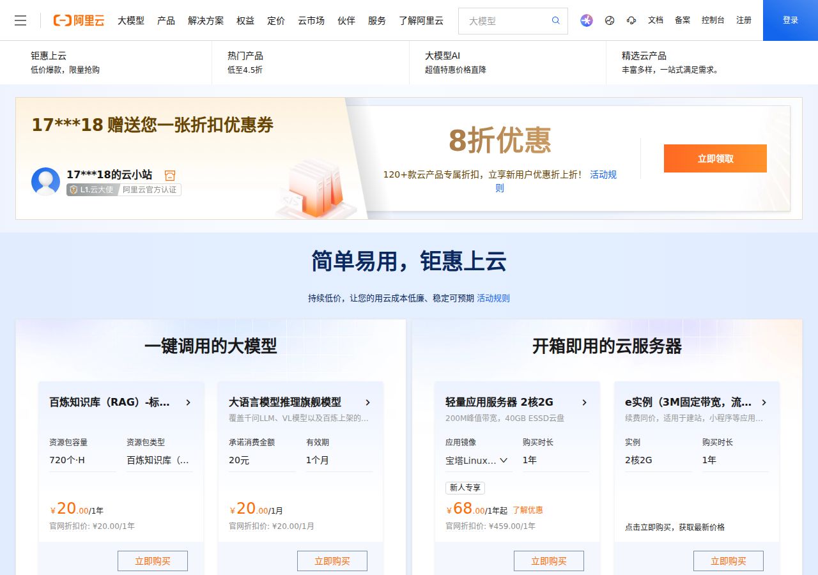Open the 了解阿里云 navigation menu
The height and width of the screenshot is (575, 818).
click(x=421, y=20)
